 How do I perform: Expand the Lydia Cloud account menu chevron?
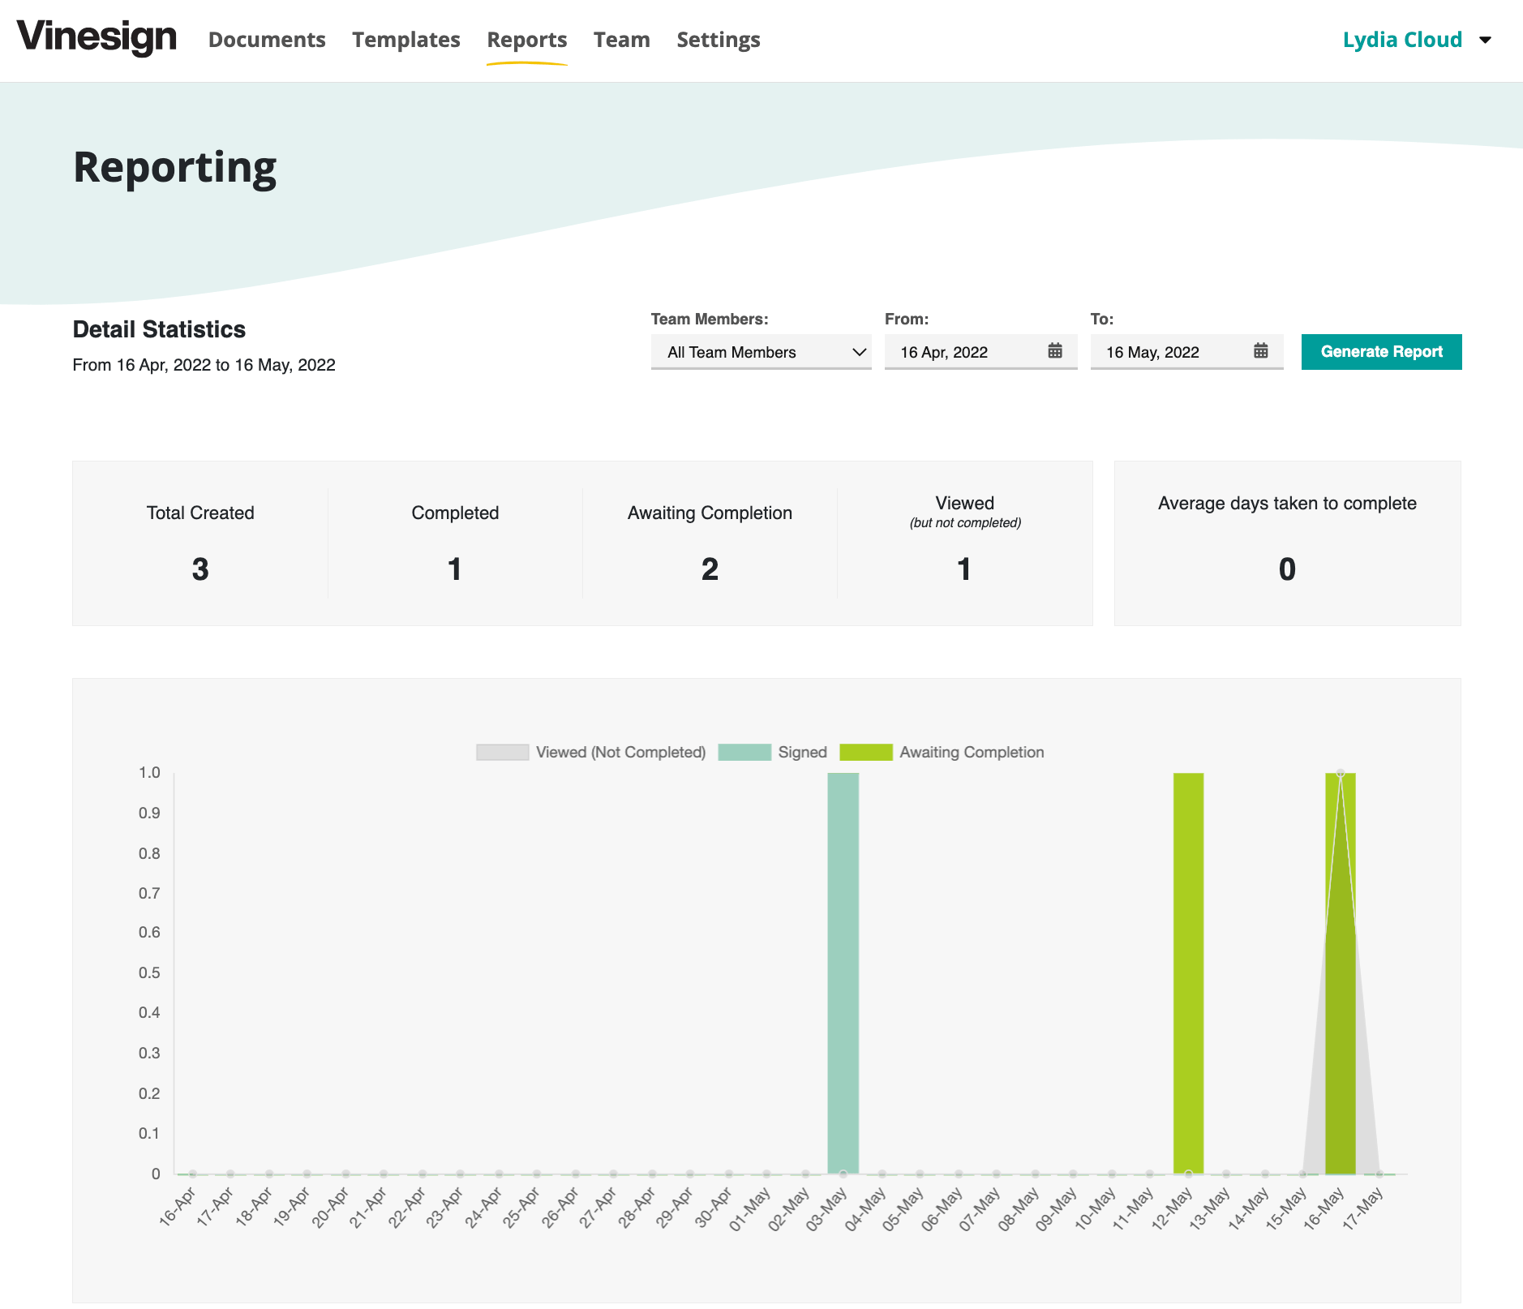coord(1487,40)
